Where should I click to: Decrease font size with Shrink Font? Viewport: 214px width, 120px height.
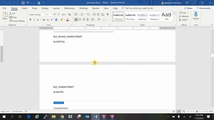(59, 14)
